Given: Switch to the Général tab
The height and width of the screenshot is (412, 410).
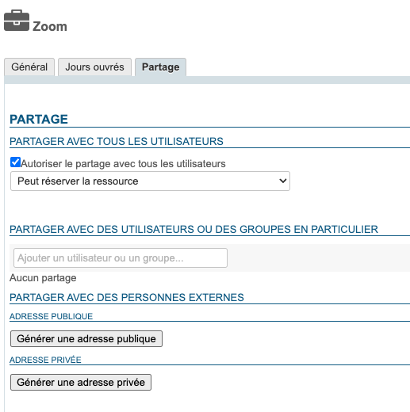Looking at the screenshot, I should [29, 67].
